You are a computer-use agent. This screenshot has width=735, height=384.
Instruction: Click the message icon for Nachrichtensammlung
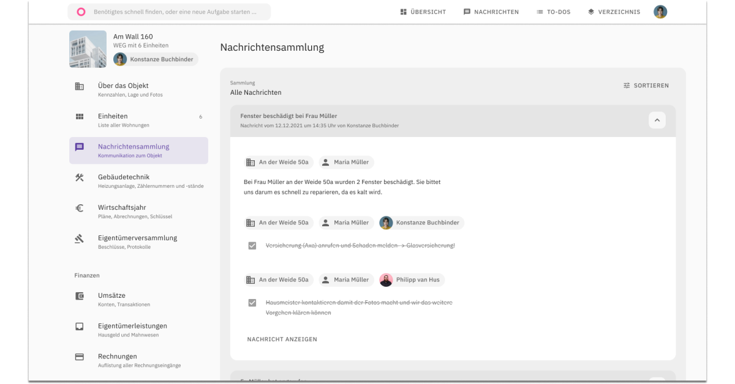(x=79, y=147)
